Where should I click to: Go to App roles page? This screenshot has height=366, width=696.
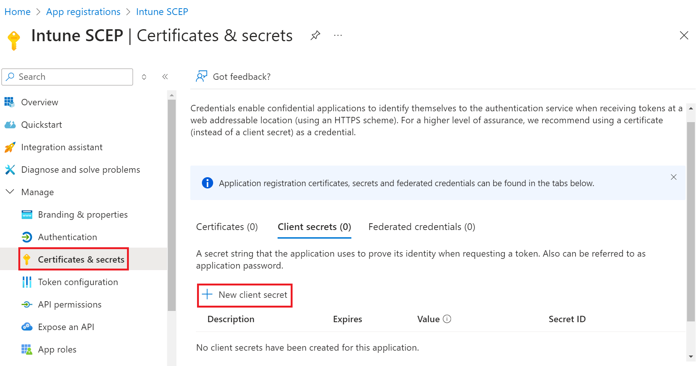57,350
